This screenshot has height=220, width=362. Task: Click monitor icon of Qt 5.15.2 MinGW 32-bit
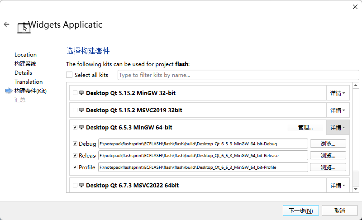pyautogui.click(x=81, y=93)
